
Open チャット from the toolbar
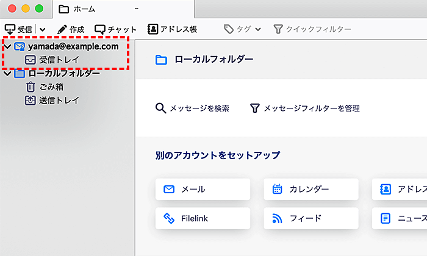(116, 29)
